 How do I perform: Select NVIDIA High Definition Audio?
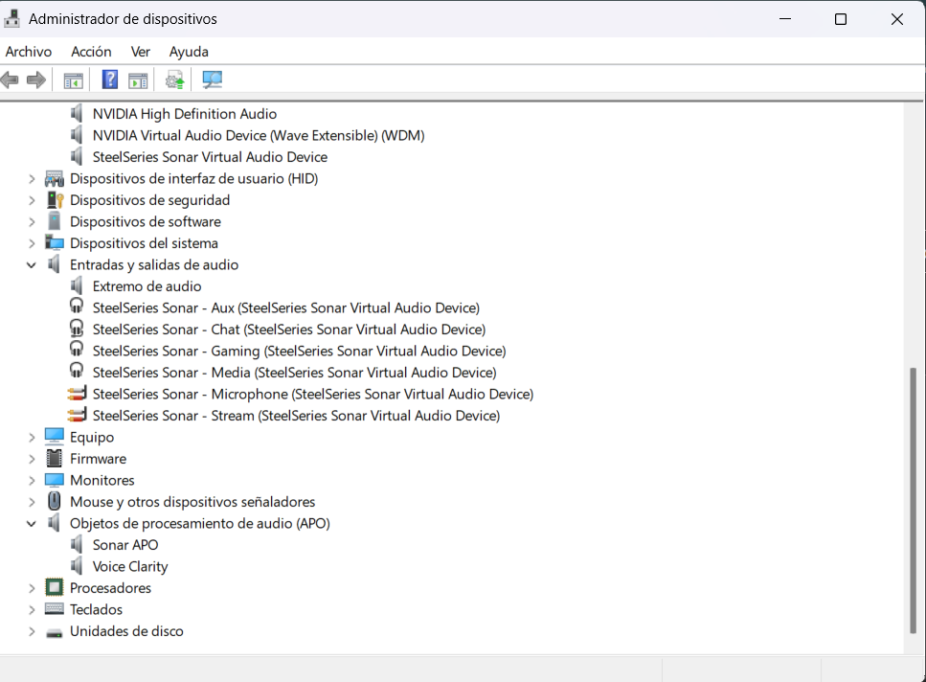[184, 114]
